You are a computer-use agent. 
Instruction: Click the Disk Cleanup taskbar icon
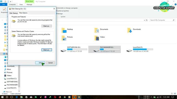[79, 97]
